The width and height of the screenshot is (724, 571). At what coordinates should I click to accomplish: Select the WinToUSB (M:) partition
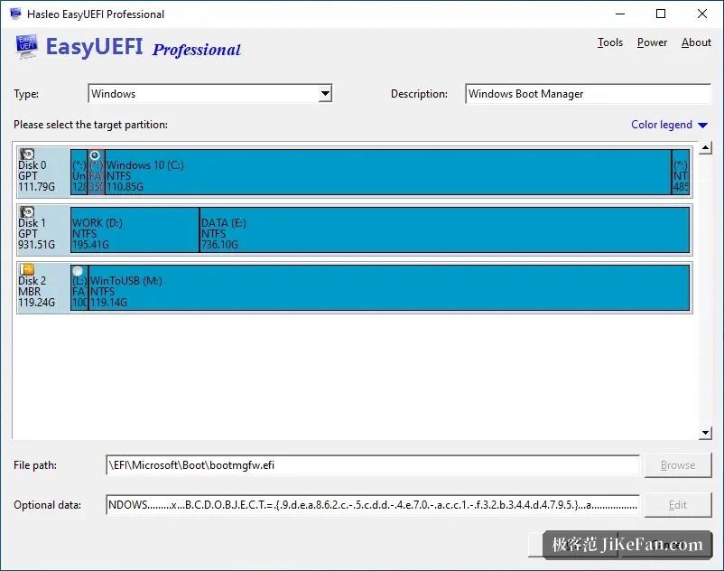click(389, 287)
